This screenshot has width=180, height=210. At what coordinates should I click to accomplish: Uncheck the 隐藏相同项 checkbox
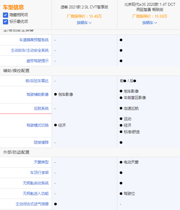(6, 15)
